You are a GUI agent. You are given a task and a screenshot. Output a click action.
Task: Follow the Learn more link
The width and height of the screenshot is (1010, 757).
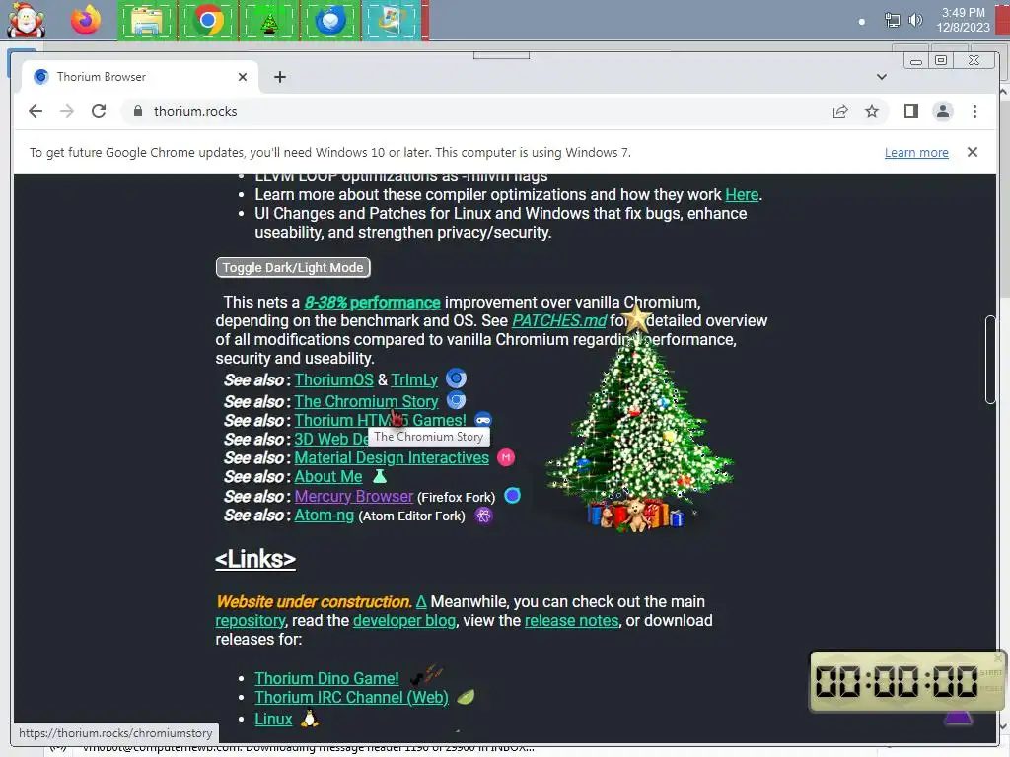[x=916, y=153]
